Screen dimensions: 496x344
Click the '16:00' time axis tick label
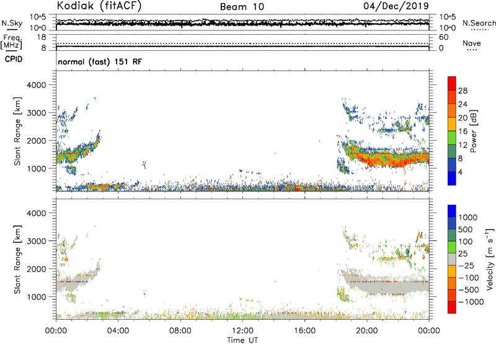click(x=304, y=331)
